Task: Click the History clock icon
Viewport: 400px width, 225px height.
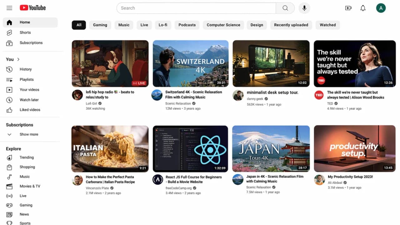Action: pos(9,69)
